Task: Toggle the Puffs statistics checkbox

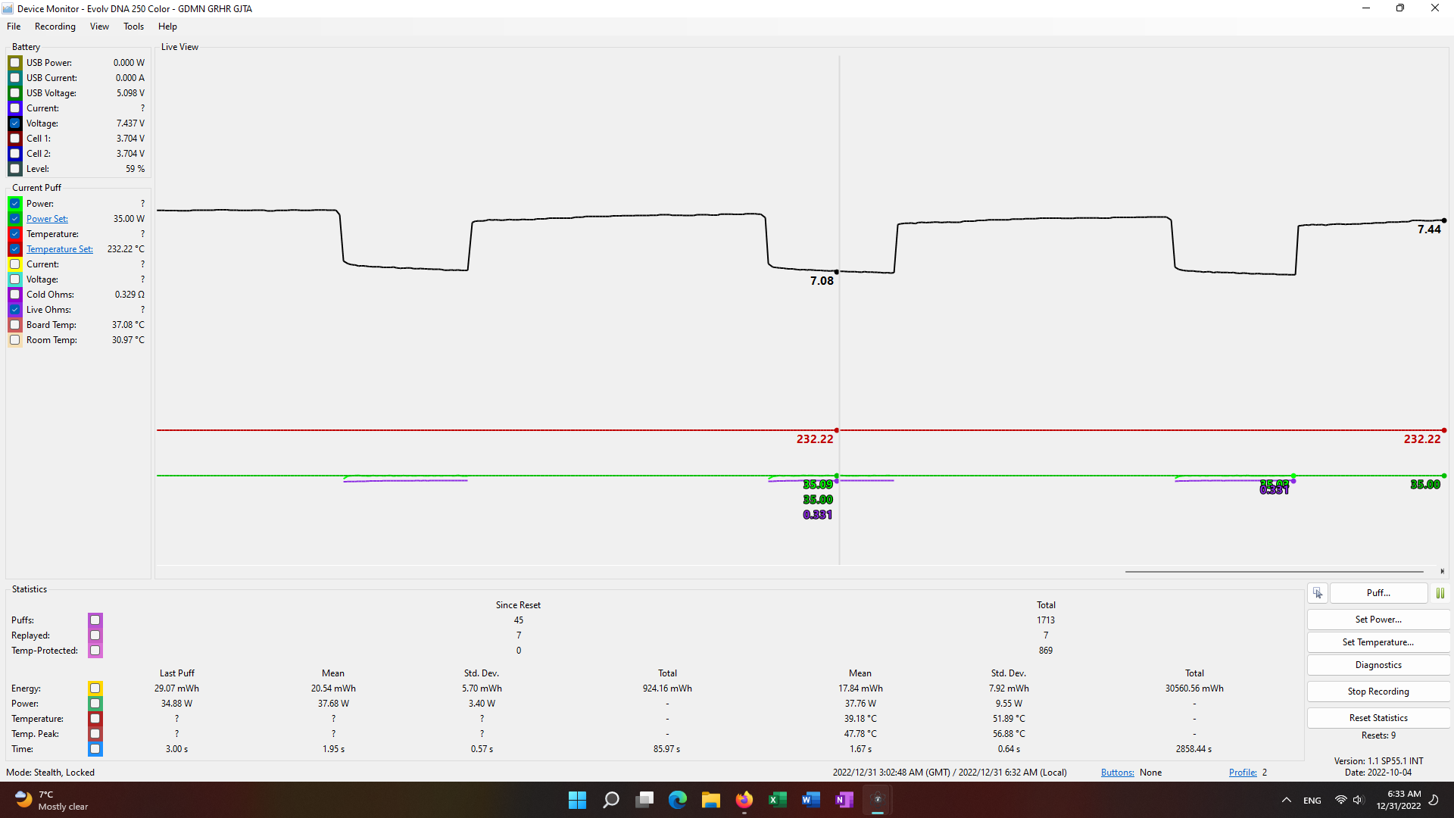Action: (95, 620)
